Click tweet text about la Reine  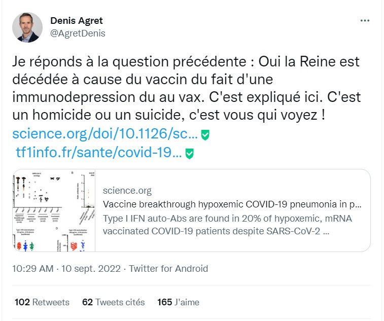pyautogui.click(x=186, y=88)
